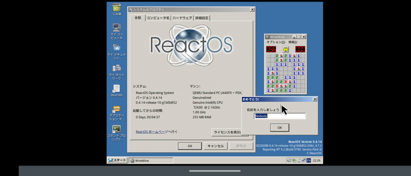Click the wrench icon in System Properties title
Viewport: 411px width, 176px height.
tap(130, 10)
